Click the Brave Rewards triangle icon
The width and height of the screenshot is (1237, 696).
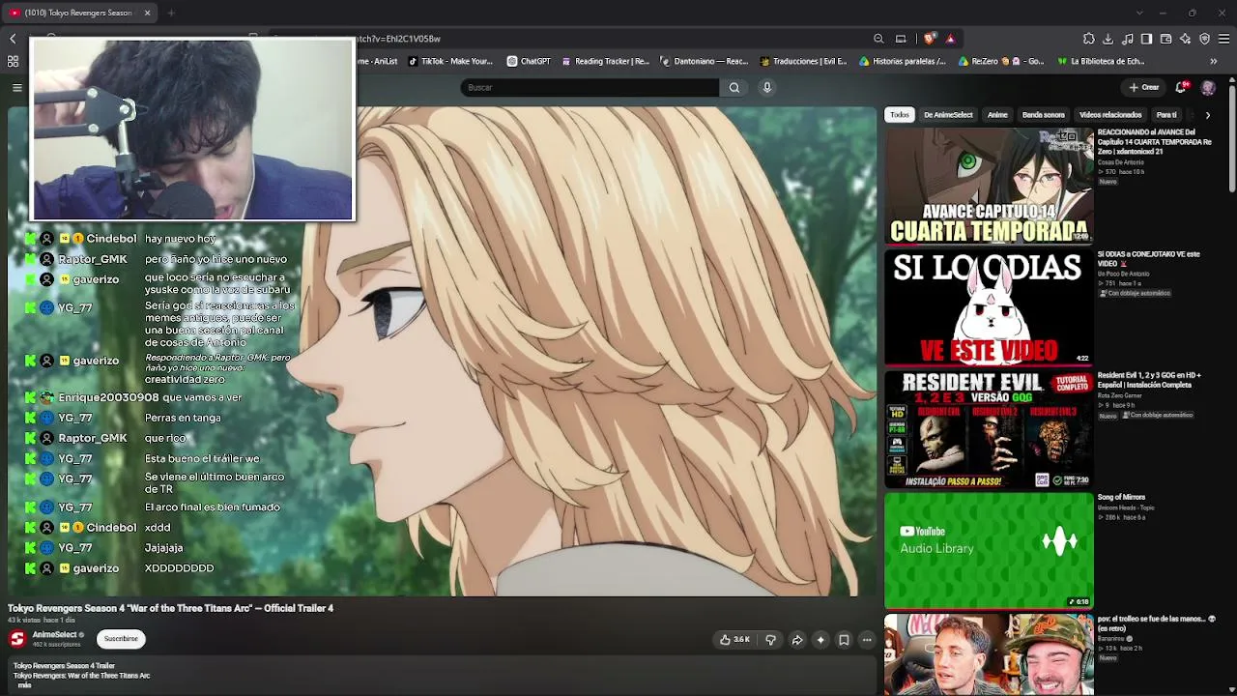click(x=950, y=39)
